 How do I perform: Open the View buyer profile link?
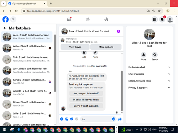[x=99, y=66]
